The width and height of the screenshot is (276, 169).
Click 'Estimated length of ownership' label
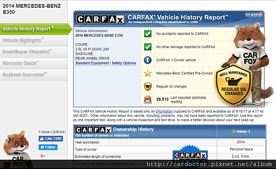98,157
